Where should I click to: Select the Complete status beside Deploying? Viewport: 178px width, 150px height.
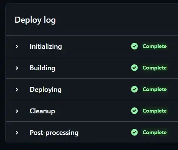[x=155, y=90]
